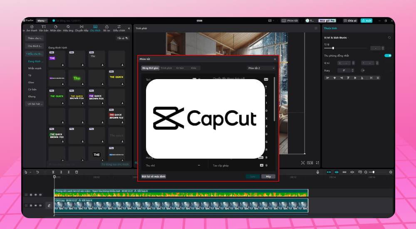The width and height of the screenshot is (416, 229).
Task: Toggle fullscreen preview in player
Action: (317, 162)
